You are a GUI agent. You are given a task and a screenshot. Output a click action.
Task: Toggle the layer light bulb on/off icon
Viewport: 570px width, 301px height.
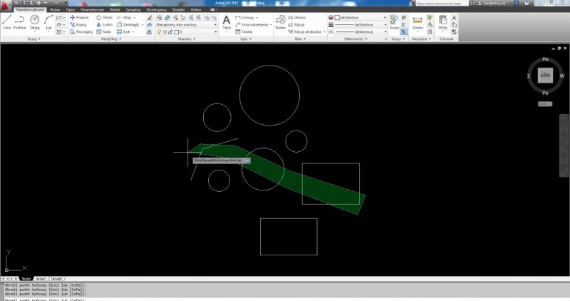(160, 32)
